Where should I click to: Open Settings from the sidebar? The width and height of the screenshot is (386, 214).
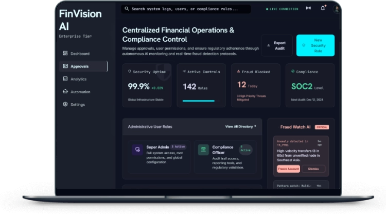click(x=83, y=104)
